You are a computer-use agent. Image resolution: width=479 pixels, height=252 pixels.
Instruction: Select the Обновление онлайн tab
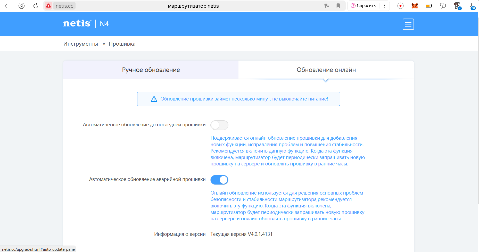(x=326, y=70)
